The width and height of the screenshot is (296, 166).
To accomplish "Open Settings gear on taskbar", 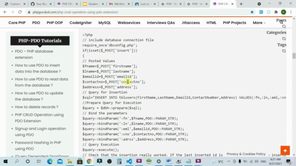I will (159, 161).
